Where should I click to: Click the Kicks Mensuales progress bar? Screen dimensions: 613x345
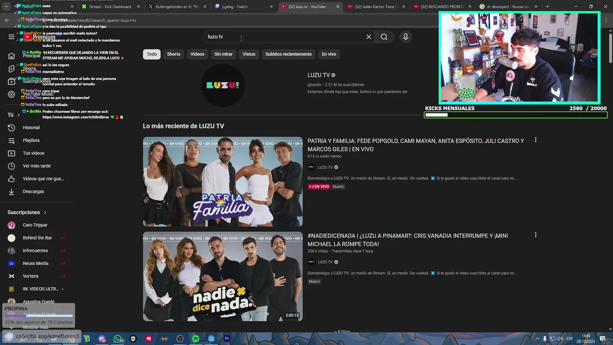[516, 115]
